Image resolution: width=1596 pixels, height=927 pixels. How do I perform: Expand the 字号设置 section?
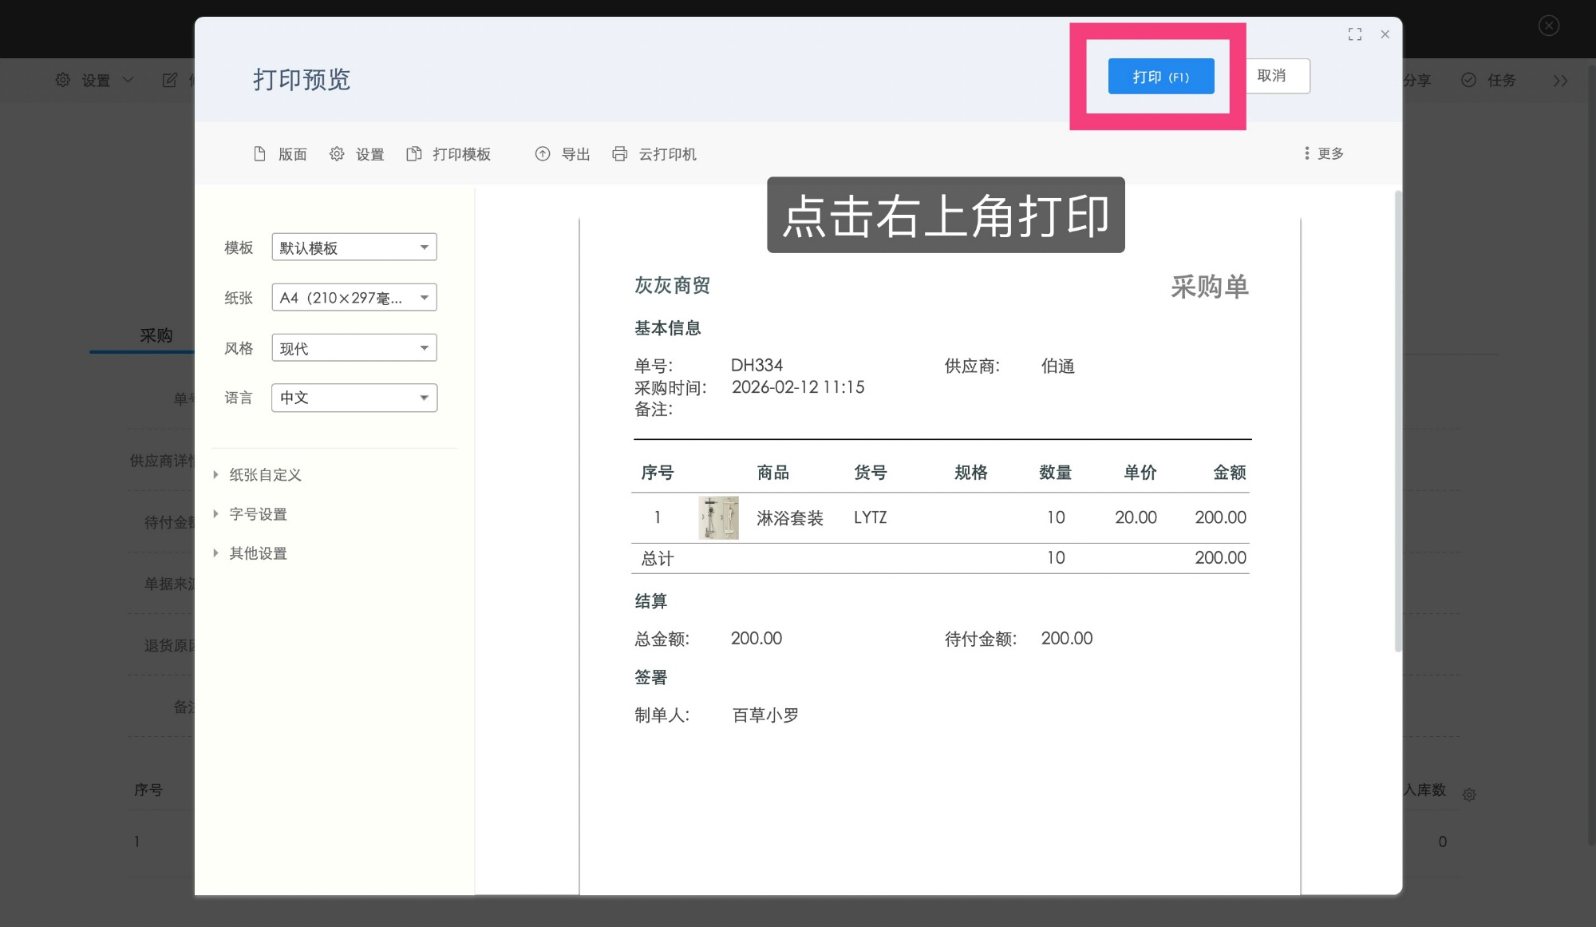pyautogui.click(x=257, y=513)
